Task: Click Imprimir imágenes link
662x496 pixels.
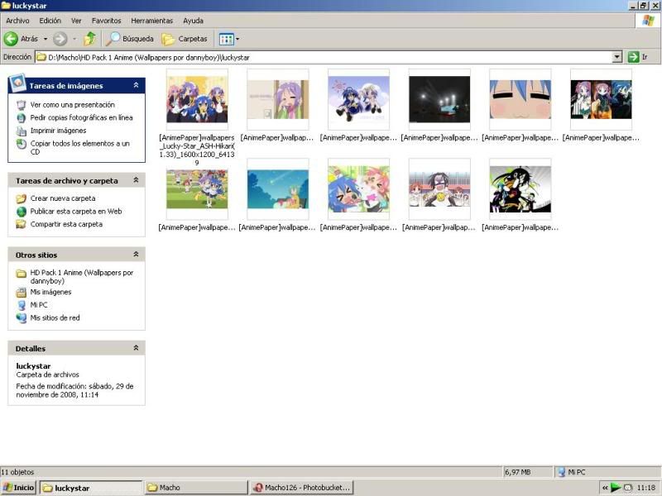Action: (58, 131)
